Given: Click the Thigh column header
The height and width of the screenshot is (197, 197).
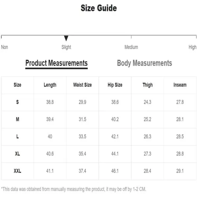Looking at the screenshot, I should point(147,85).
